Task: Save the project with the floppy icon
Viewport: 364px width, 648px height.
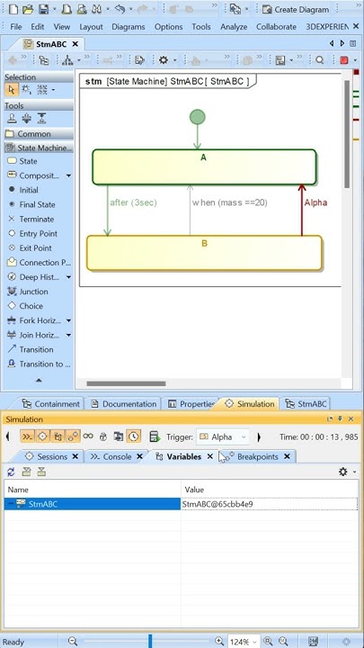Action: coord(42,9)
